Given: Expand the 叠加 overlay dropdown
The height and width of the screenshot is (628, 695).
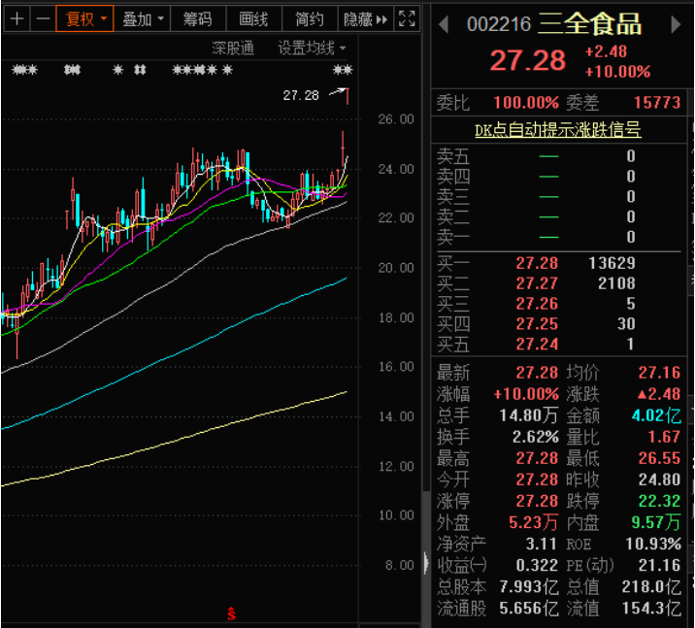Looking at the screenshot, I should pyautogui.click(x=143, y=18).
